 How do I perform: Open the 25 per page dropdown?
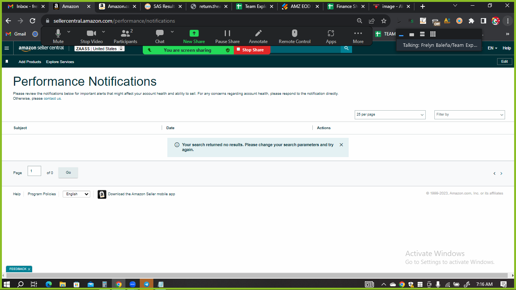[x=390, y=114]
